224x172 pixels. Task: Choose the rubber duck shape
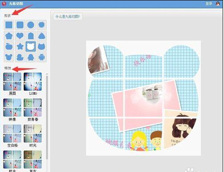point(20,57)
